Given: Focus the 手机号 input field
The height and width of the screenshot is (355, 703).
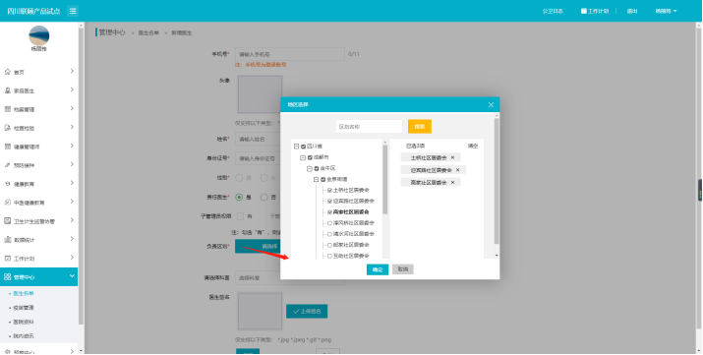Looking at the screenshot, I should coord(290,54).
